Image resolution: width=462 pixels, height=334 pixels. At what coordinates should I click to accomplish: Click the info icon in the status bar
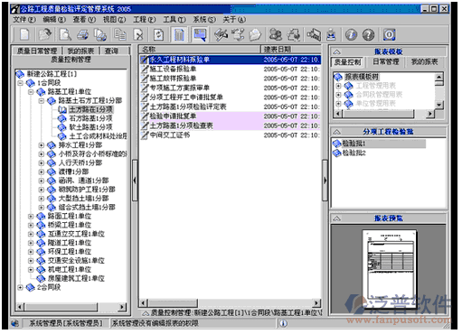(283, 324)
